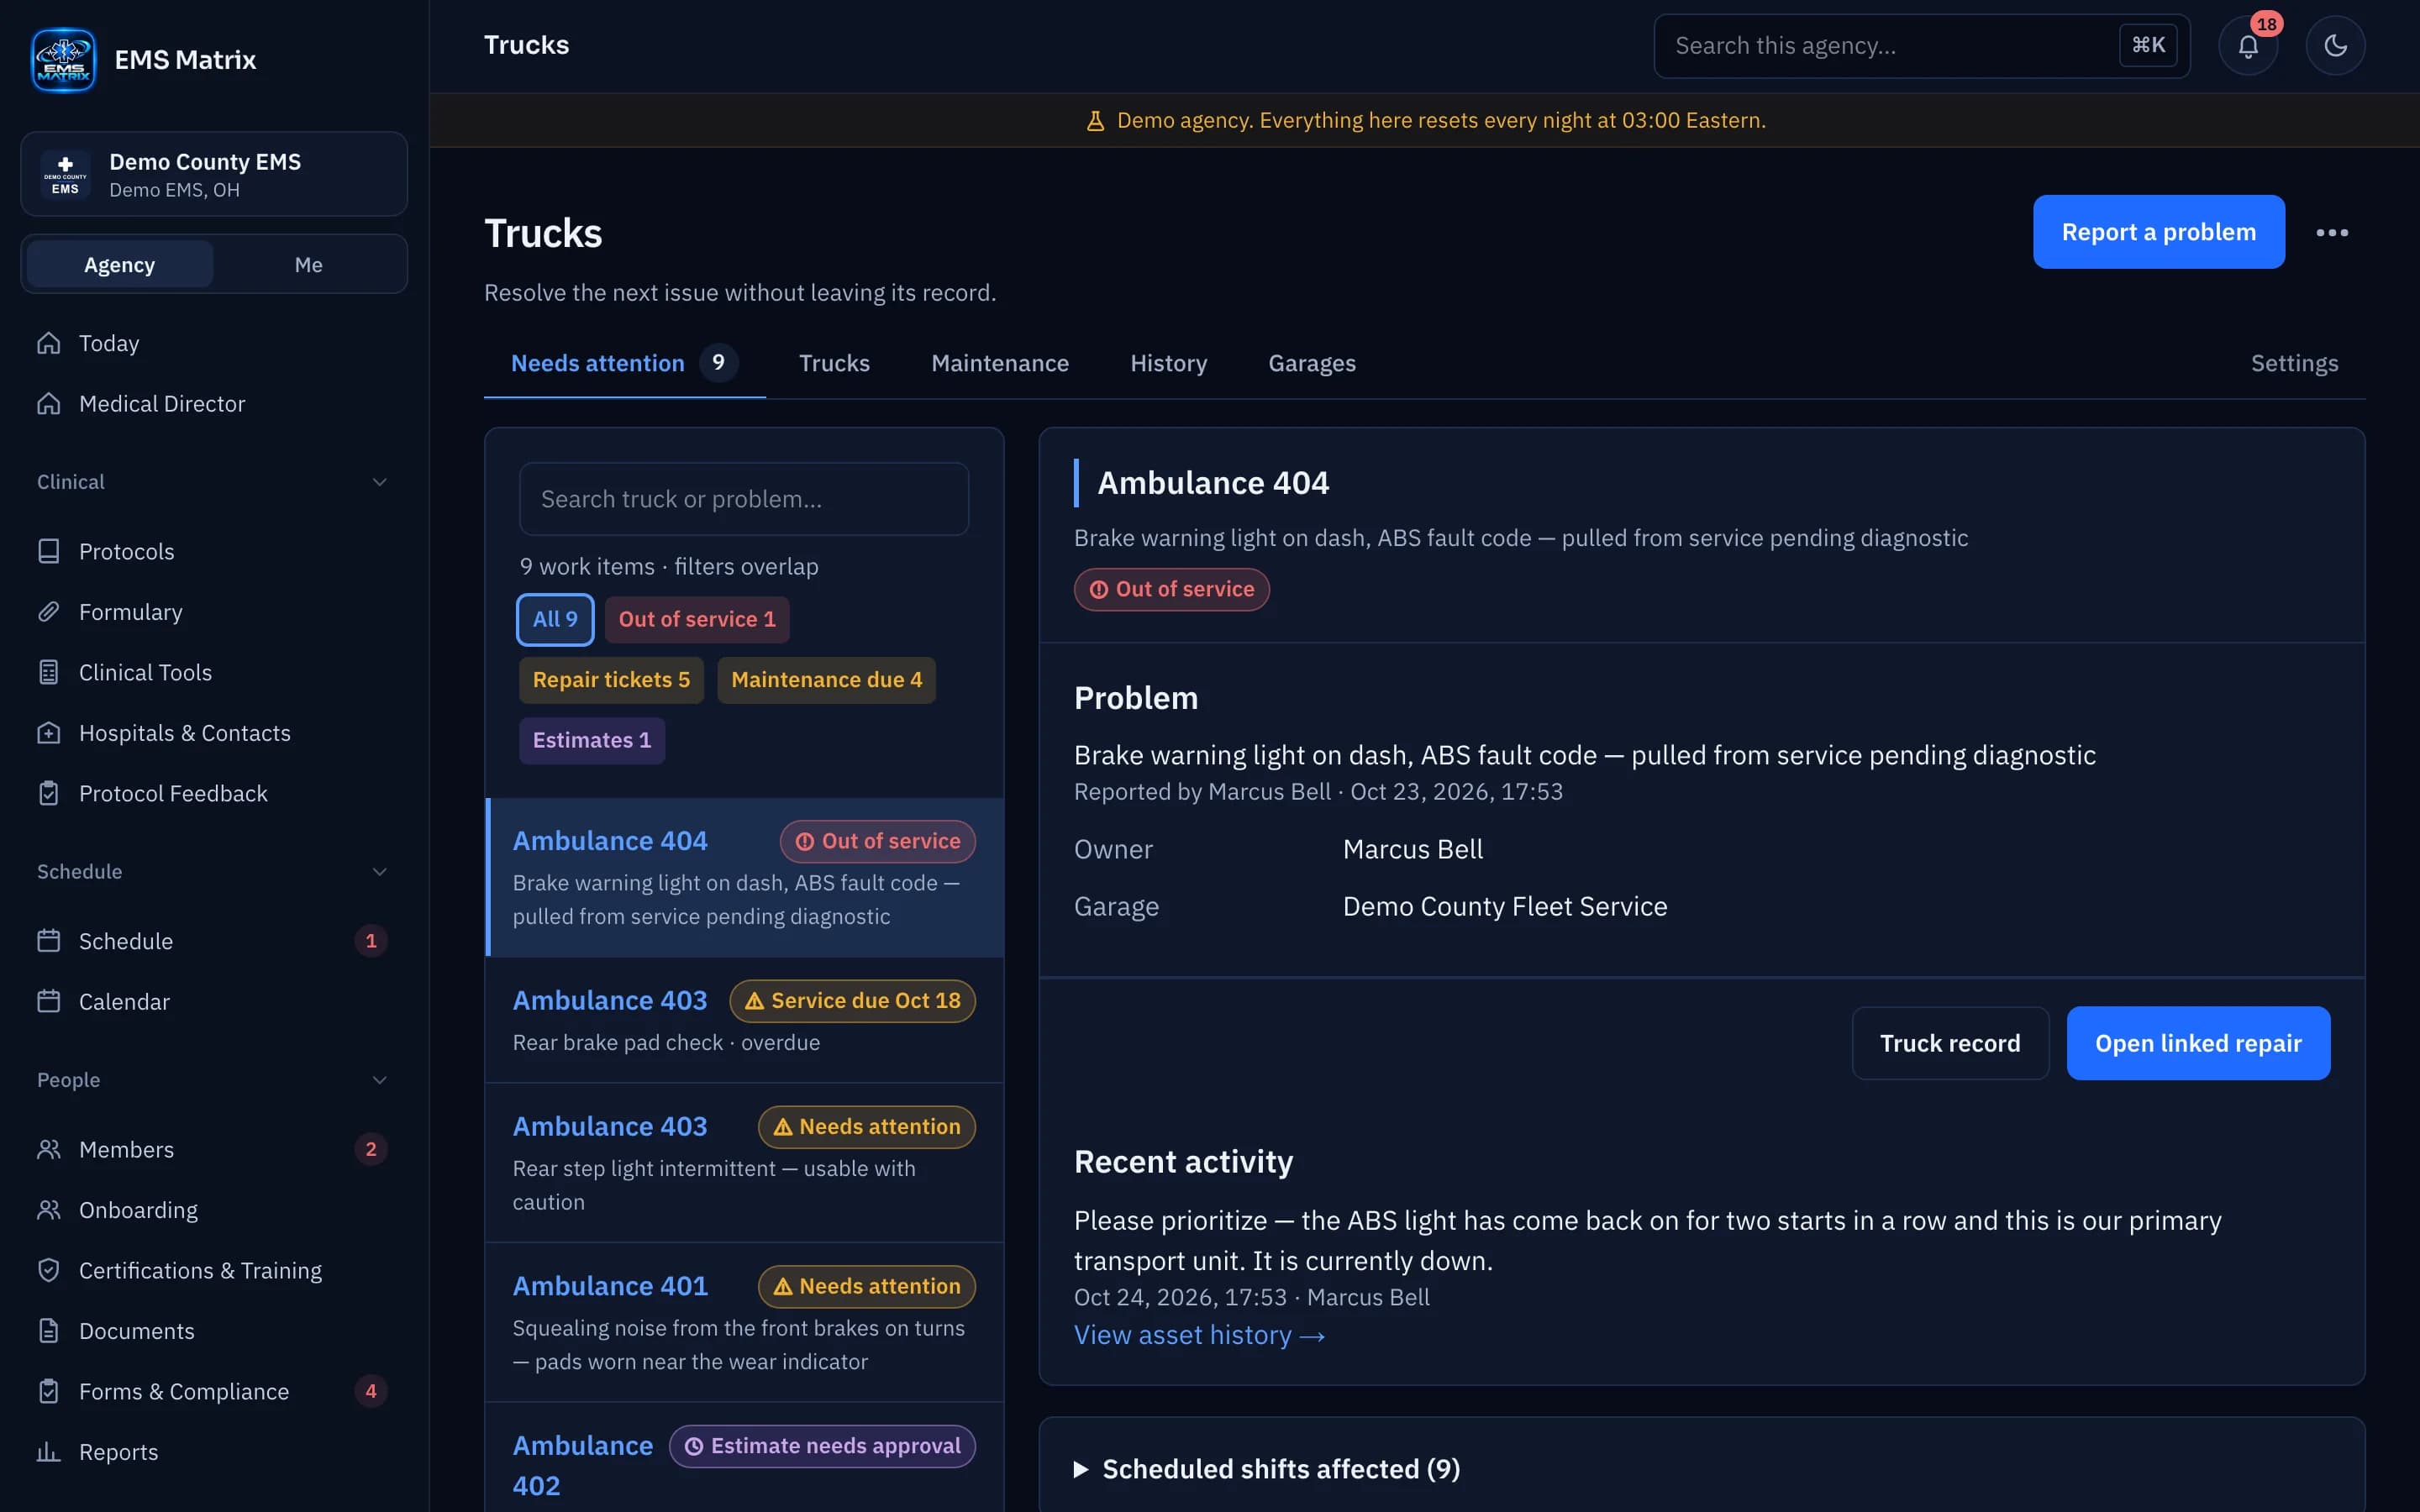Click the EMS Matrix logo
Image resolution: width=2420 pixels, height=1512 pixels.
pyautogui.click(x=63, y=60)
